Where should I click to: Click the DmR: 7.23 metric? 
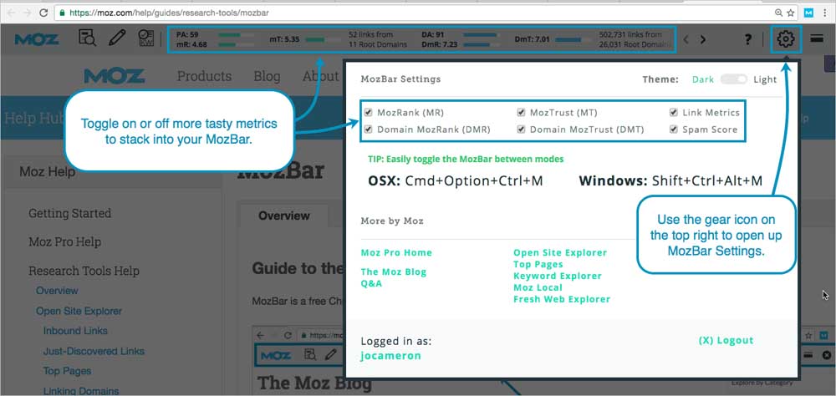point(440,44)
